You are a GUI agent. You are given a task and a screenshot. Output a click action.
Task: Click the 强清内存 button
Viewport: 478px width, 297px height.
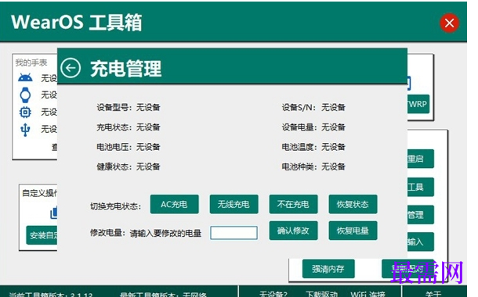point(328,269)
